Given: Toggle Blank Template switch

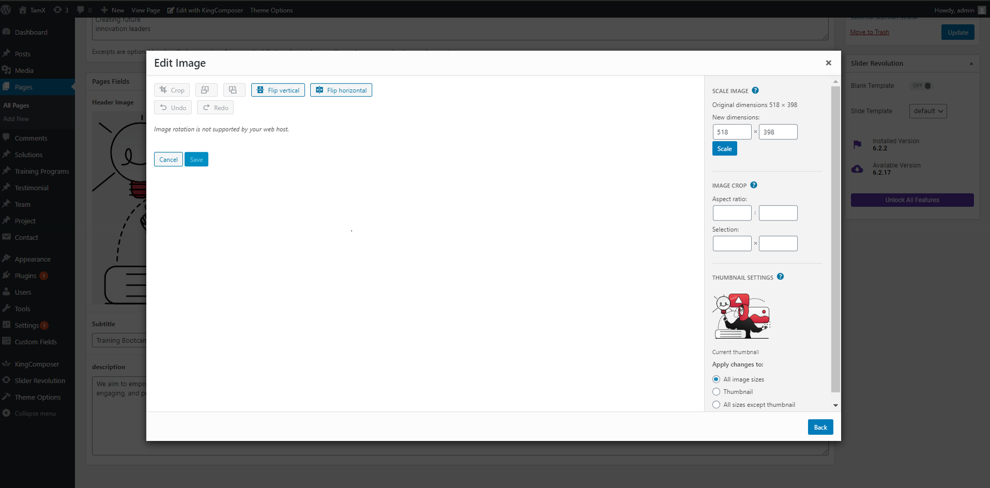Looking at the screenshot, I should [x=921, y=86].
